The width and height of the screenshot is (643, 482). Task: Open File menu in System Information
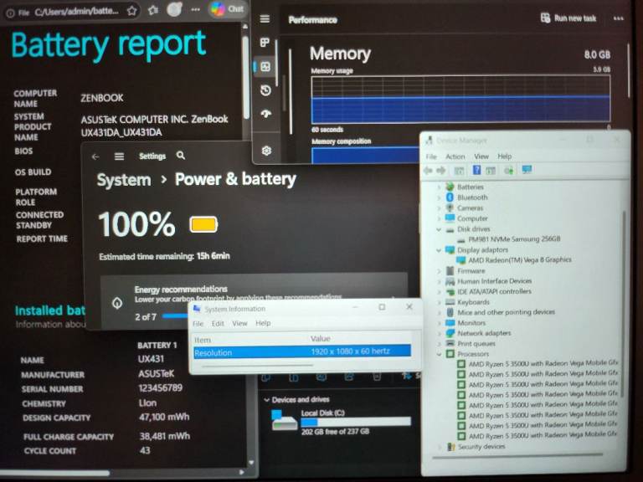198,324
